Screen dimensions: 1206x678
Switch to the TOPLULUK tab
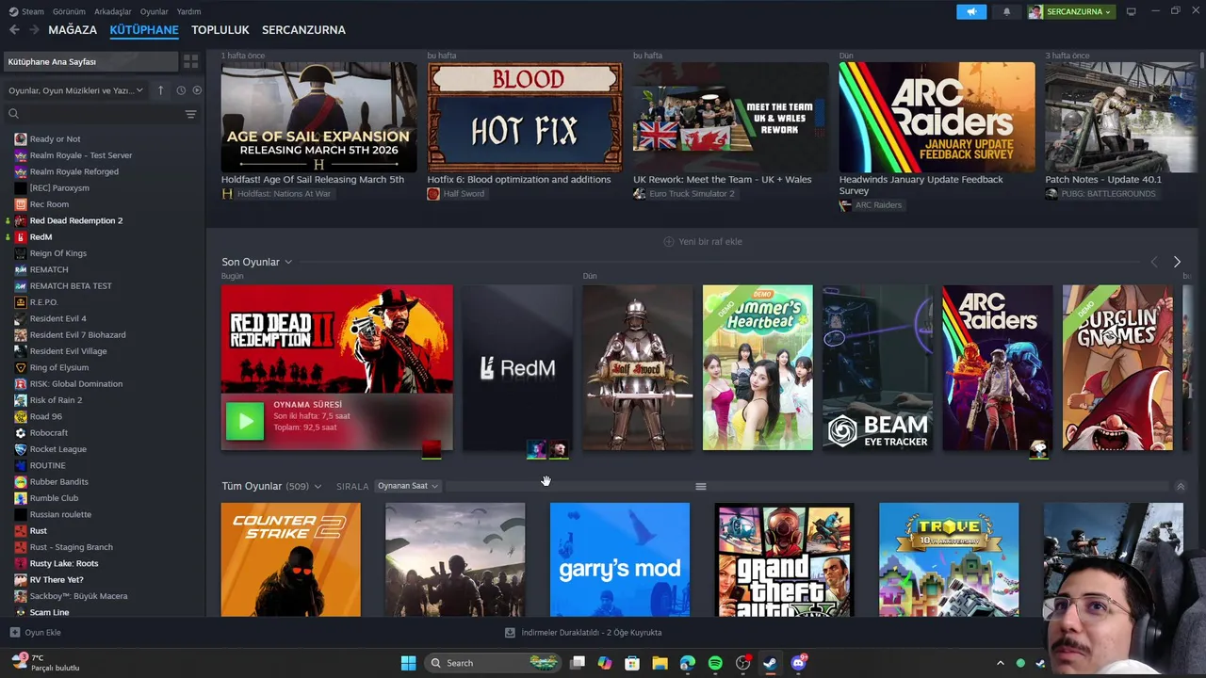[x=220, y=30]
